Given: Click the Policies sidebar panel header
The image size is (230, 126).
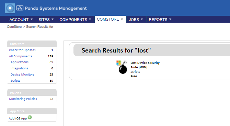Looking at the screenshot, I should tap(32, 93).
